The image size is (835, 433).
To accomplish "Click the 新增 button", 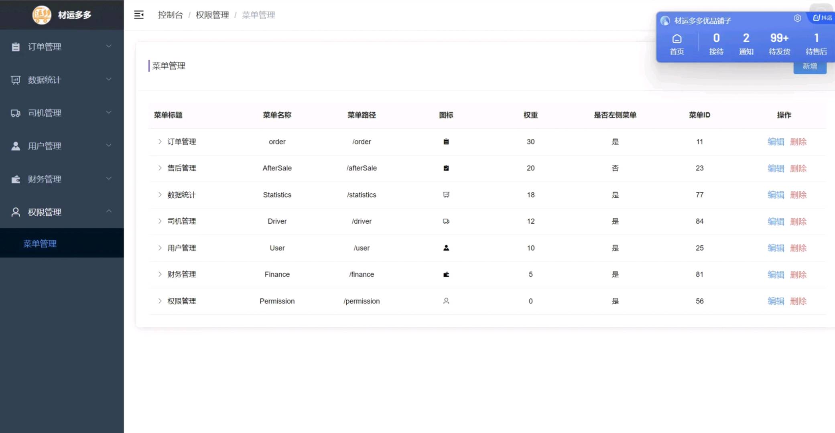I will point(810,66).
